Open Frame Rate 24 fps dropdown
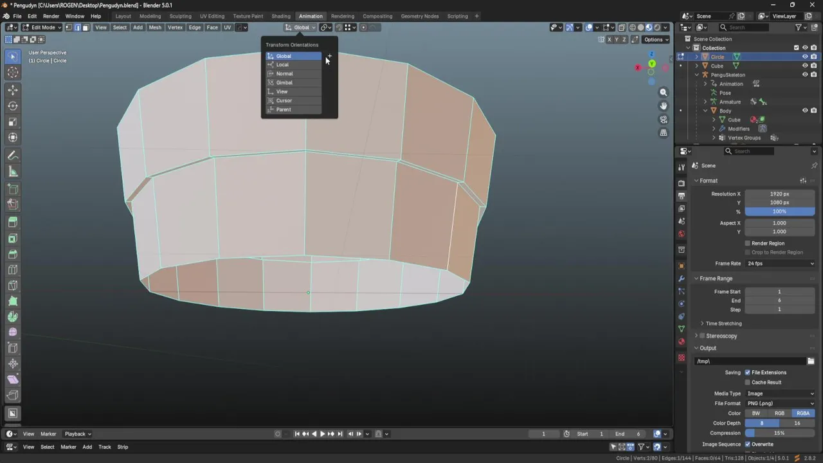 (x=780, y=264)
